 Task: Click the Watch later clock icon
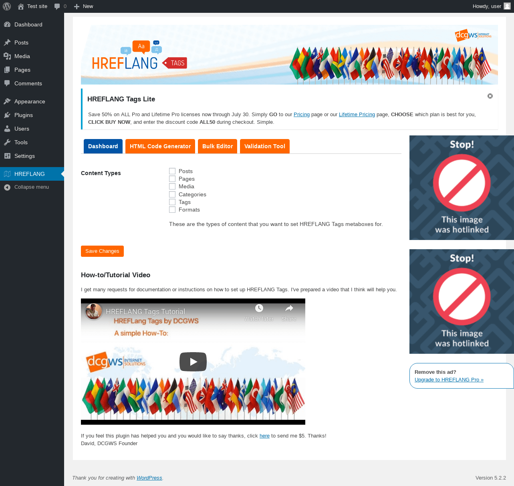point(259,308)
